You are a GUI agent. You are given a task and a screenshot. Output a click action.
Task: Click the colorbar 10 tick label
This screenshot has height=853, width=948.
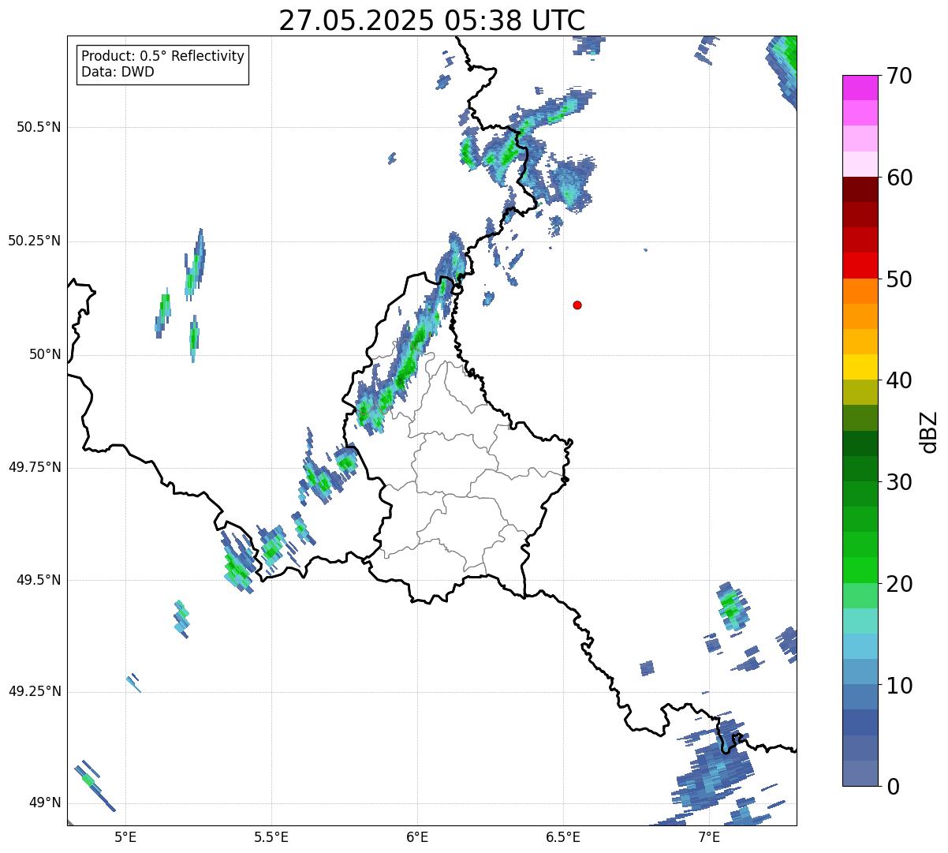pyautogui.click(x=898, y=686)
